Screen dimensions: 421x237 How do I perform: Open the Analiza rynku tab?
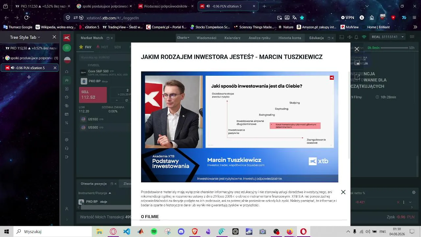coord(260,38)
